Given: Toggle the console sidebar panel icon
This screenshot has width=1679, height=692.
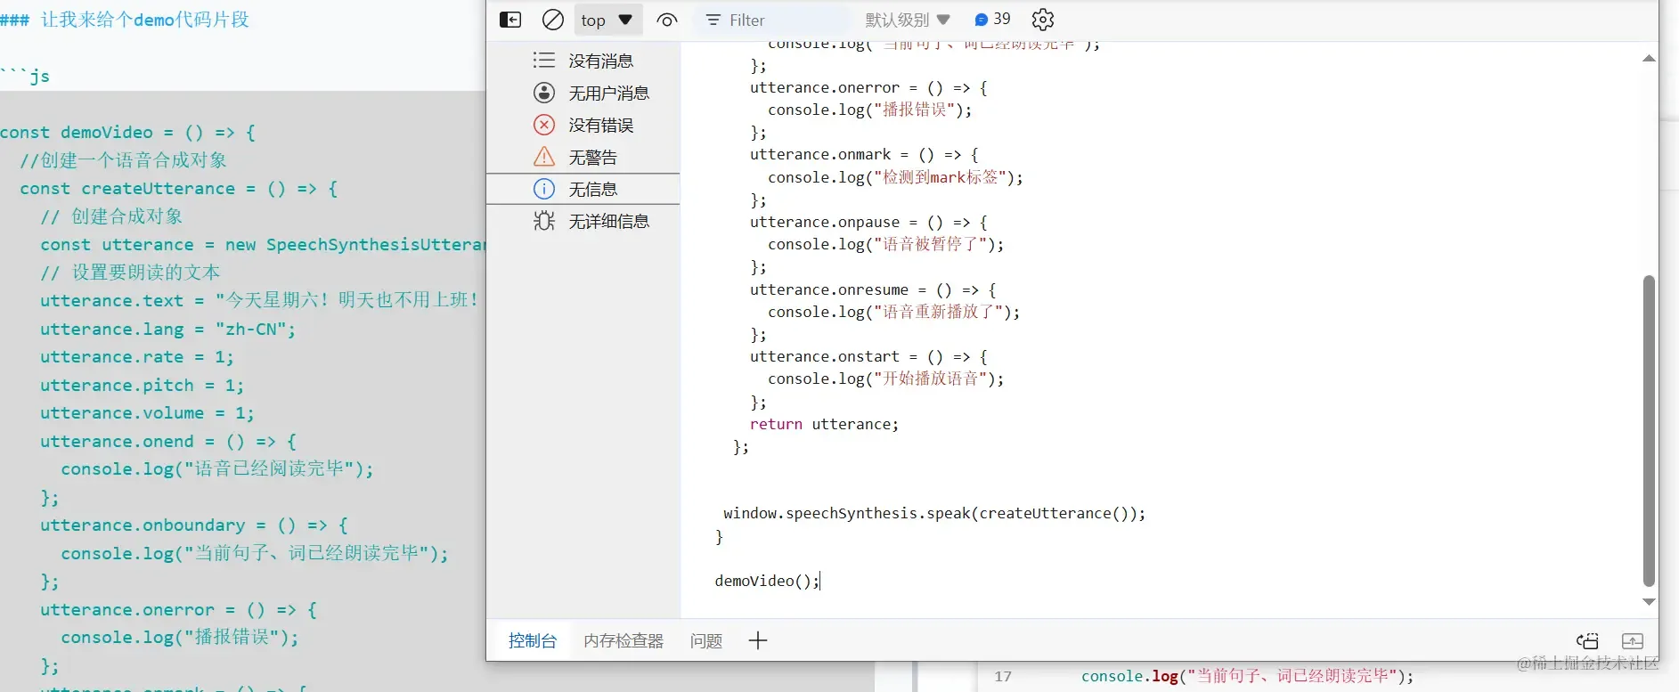Looking at the screenshot, I should tap(510, 20).
